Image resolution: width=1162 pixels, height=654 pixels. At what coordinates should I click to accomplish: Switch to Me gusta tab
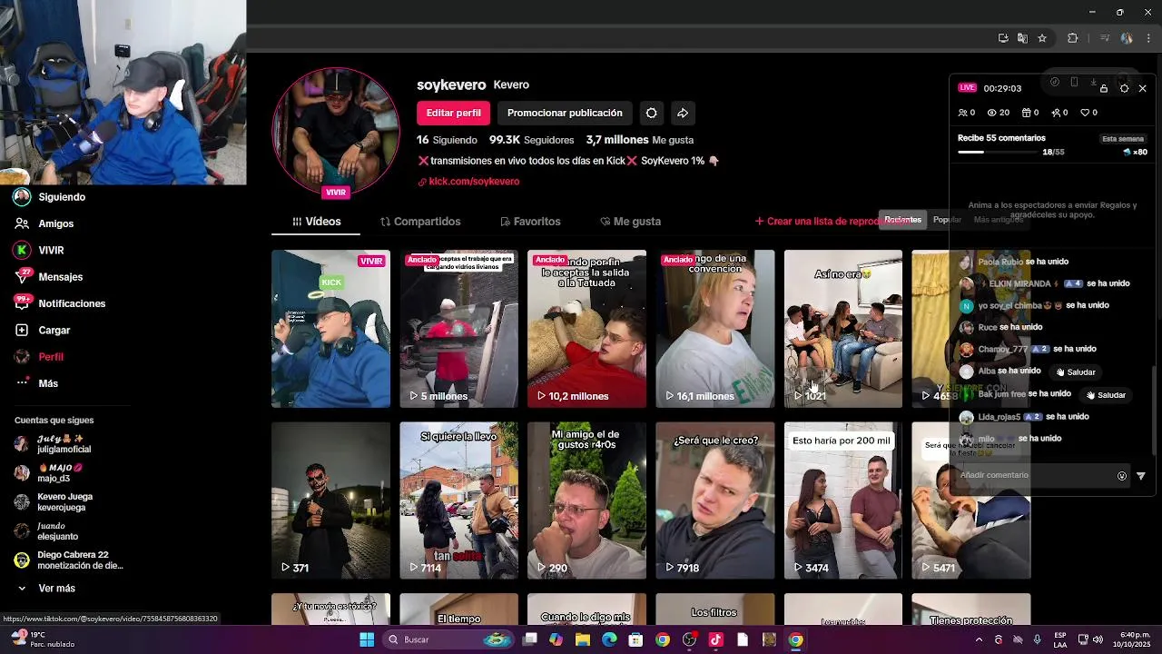pos(630,222)
